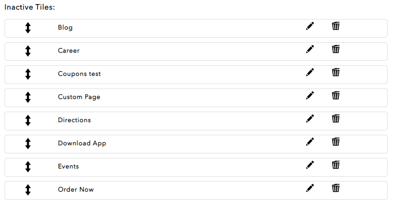Remove the Download App tile
The height and width of the screenshot is (207, 398).
[336, 142]
